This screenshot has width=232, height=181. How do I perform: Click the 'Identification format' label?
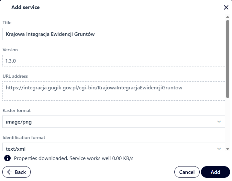[x=24, y=137]
